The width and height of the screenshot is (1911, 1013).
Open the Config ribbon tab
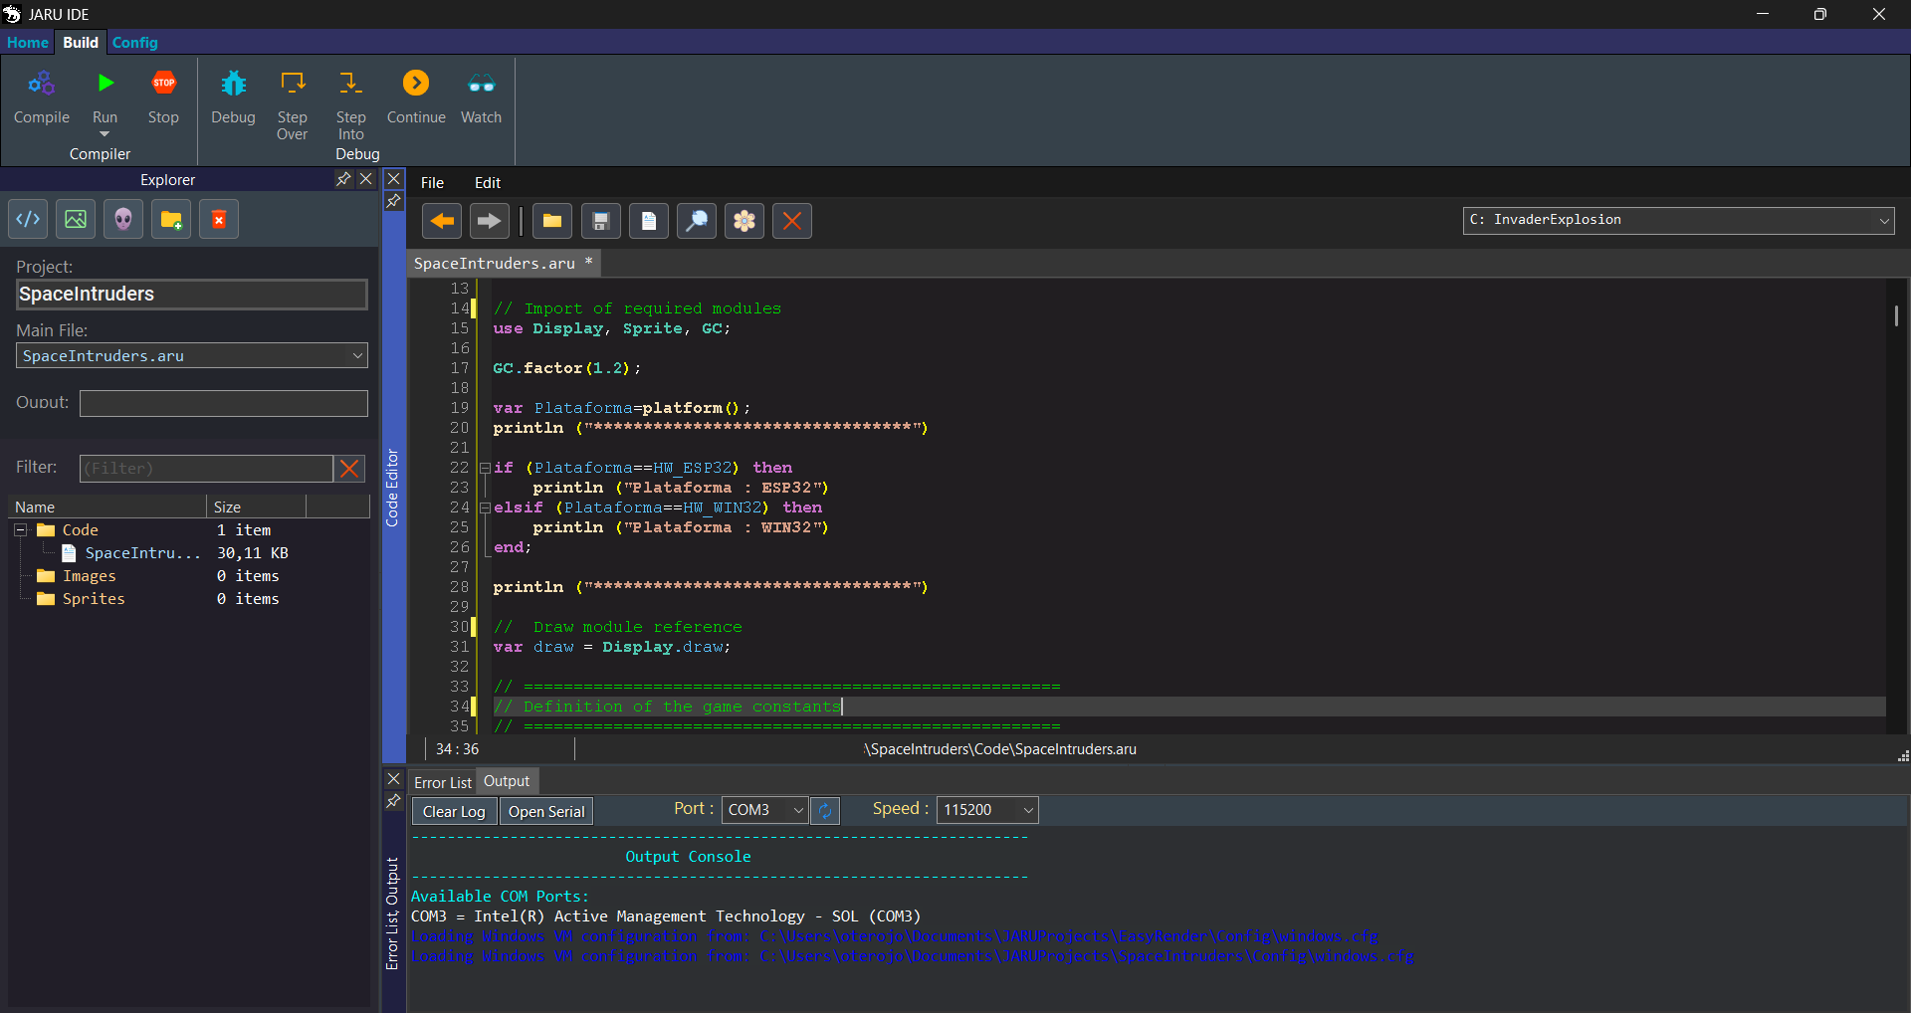(135, 43)
